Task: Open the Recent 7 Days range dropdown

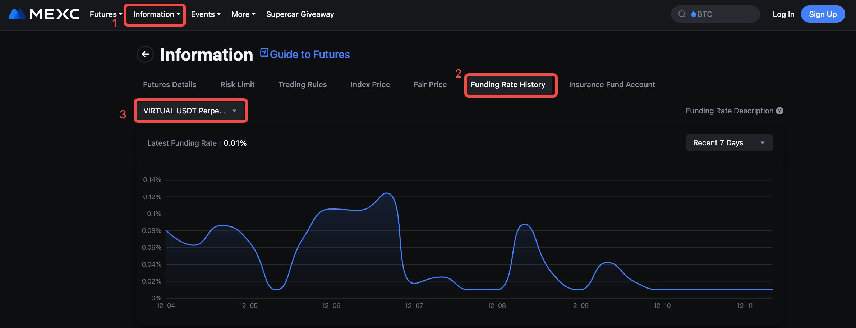Action: click(x=729, y=143)
